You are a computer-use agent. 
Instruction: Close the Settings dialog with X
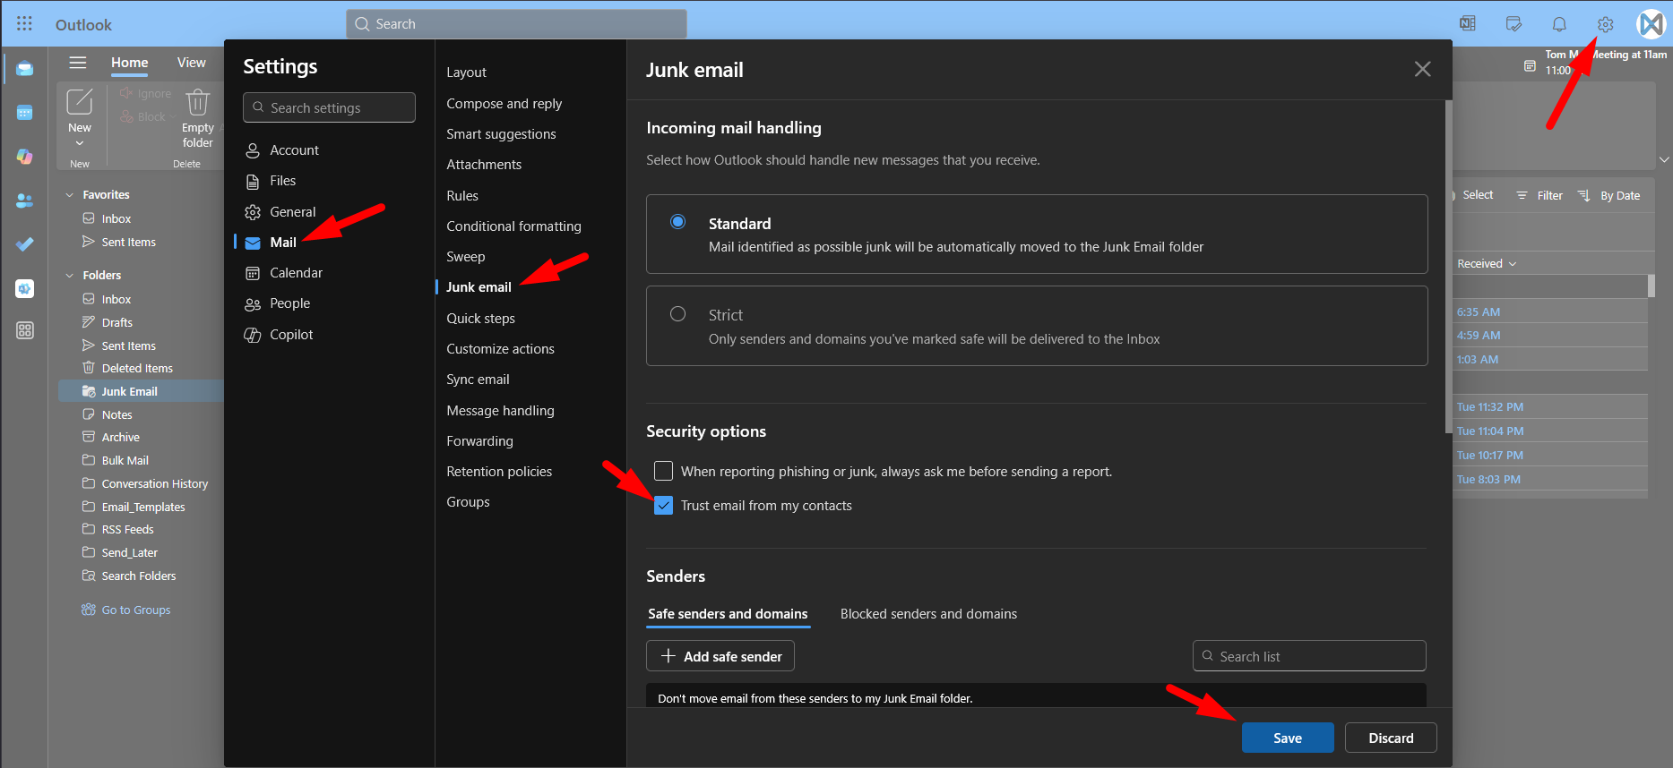(x=1422, y=69)
